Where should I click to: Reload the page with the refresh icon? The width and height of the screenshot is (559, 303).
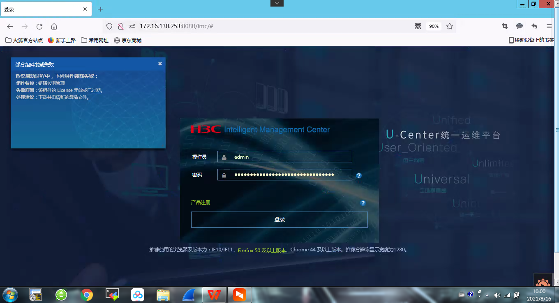point(39,26)
